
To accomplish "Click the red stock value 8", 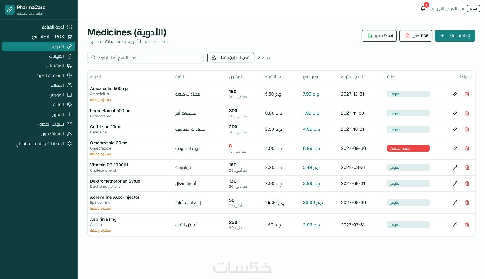I will [230, 146].
